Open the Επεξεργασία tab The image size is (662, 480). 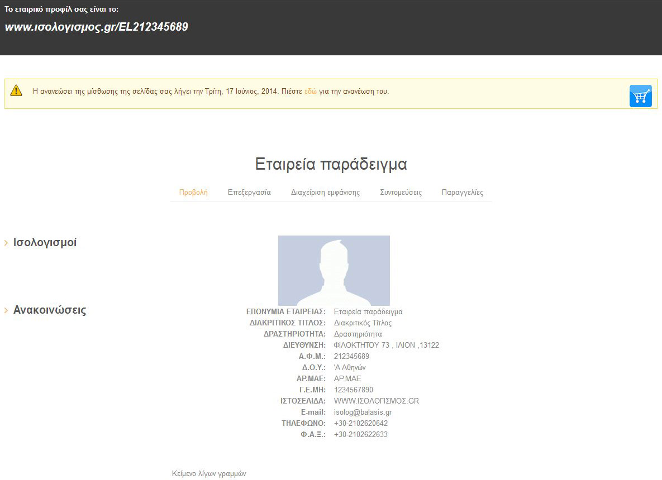249,193
